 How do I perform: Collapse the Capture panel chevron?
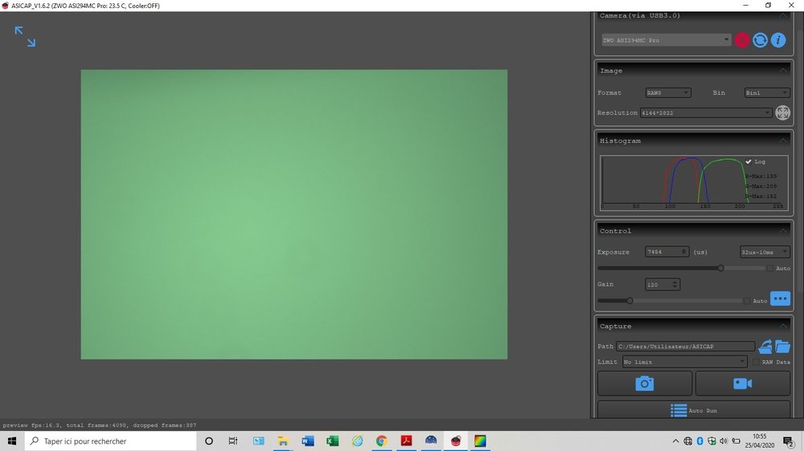tap(783, 326)
